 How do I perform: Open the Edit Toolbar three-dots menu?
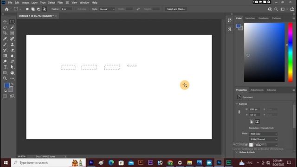[x=12, y=78]
